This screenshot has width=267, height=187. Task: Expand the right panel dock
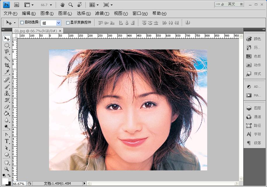coord(263,29)
